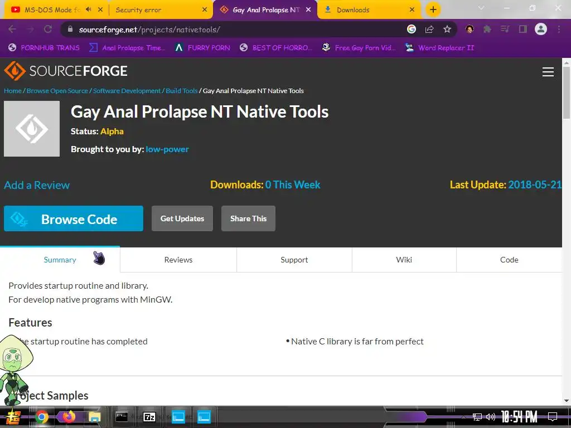The height and width of the screenshot is (428, 571).
Task: Show hidden system tray icons
Action: coord(463,417)
